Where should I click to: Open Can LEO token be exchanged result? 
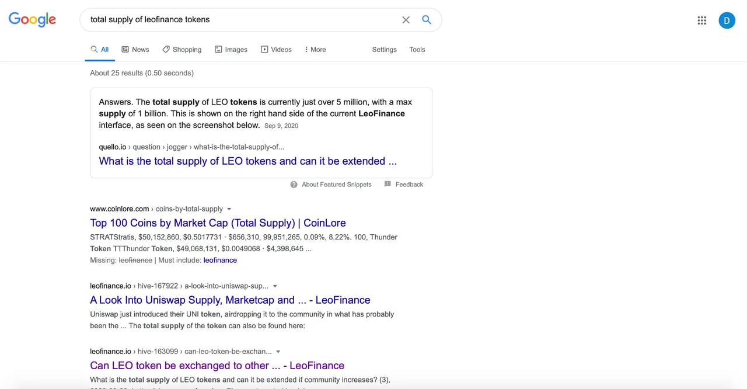(x=217, y=366)
